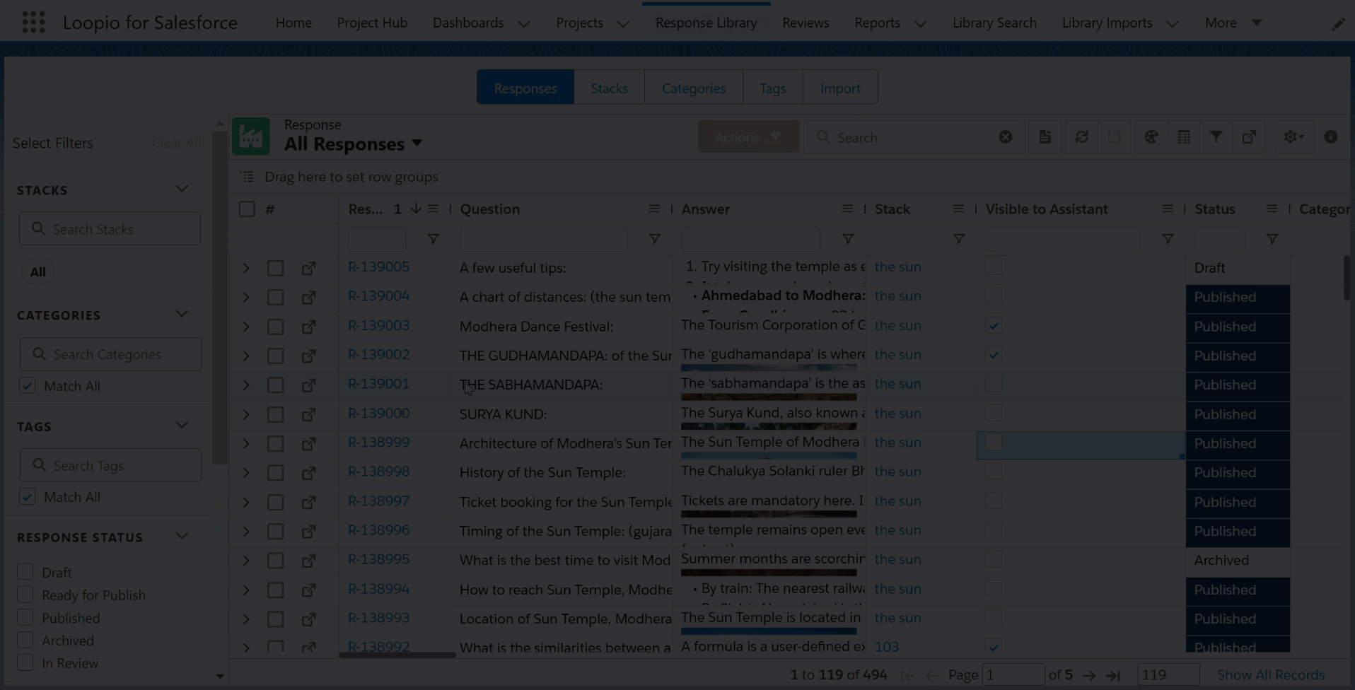Click the Question column filter funnel
The width and height of the screenshot is (1355, 690).
[x=655, y=240]
